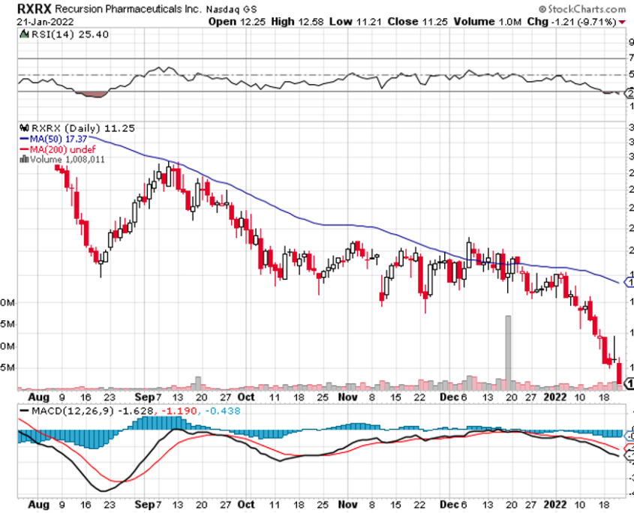Click the red -1.190 signal value

coord(179,411)
